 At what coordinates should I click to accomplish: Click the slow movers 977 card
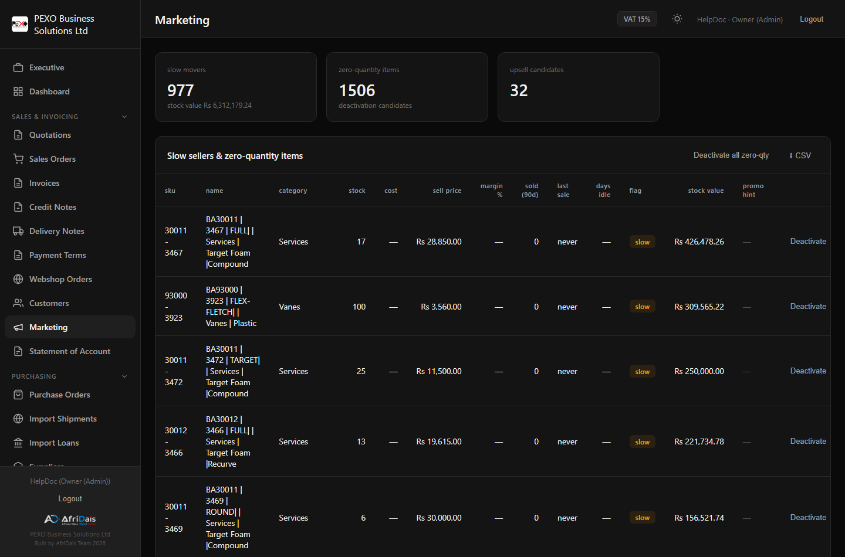tap(236, 87)
